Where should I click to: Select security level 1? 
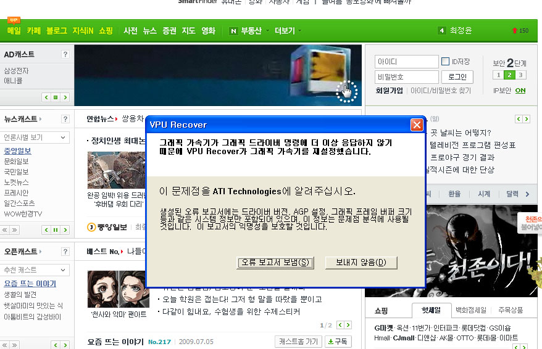click(x=498, y=75)
